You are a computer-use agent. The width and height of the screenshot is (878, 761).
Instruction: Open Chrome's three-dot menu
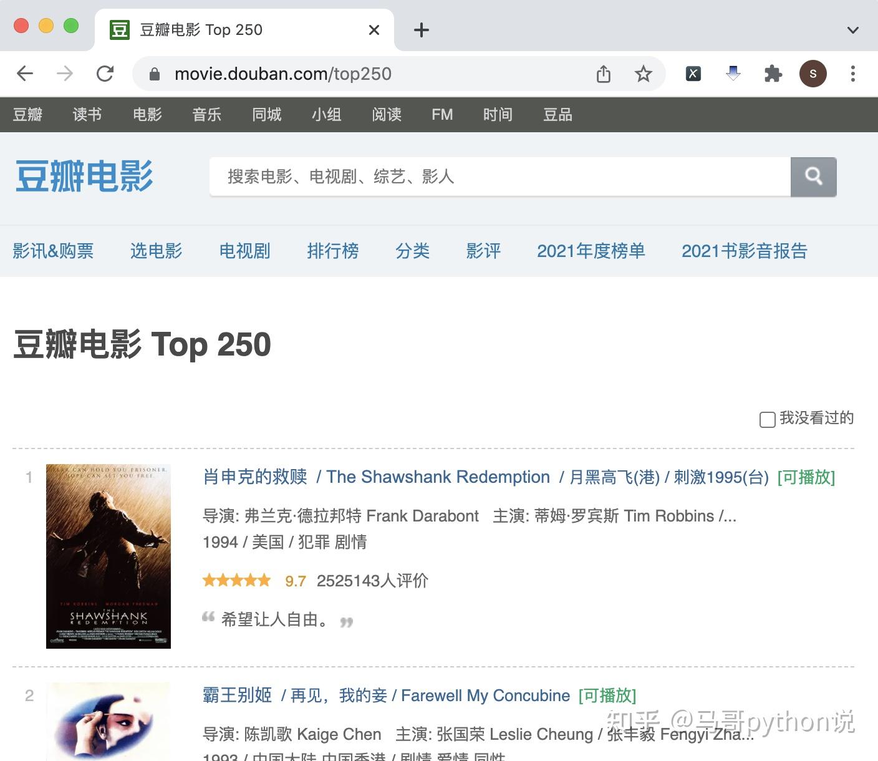point(853,74)
